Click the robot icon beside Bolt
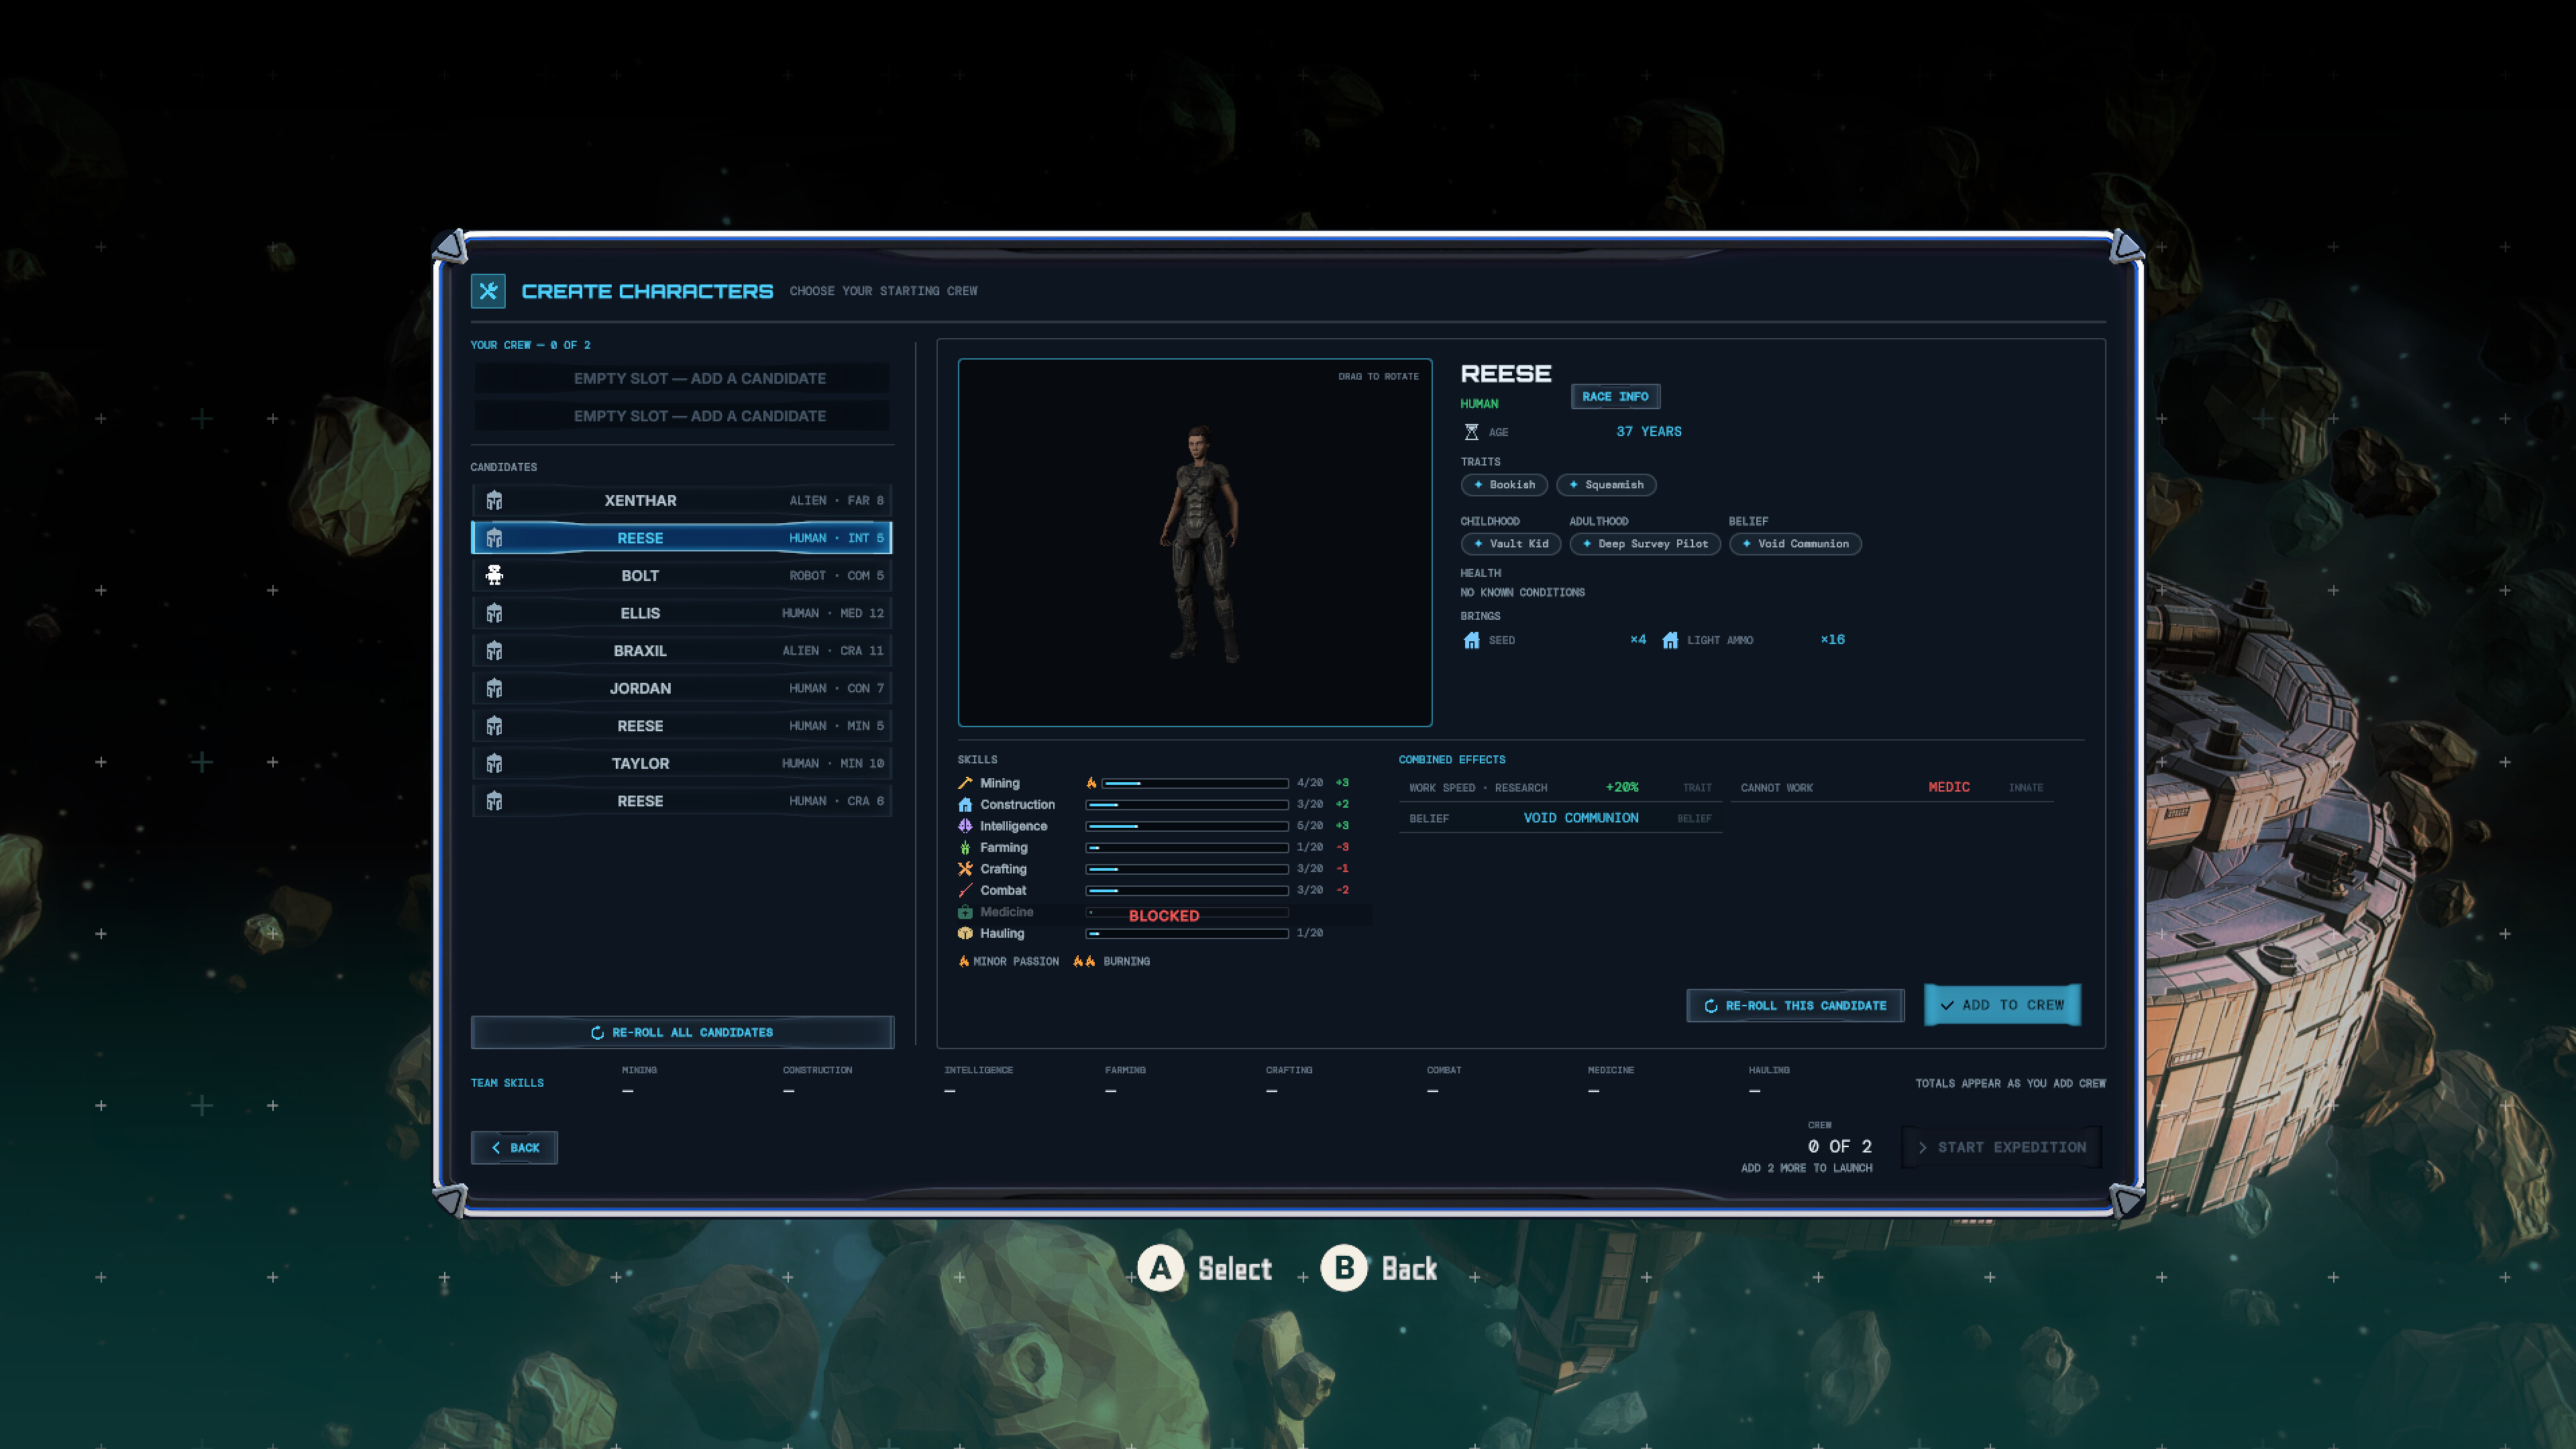The height and width of the screenshot is (1449, 2576). tap(494, 575)
